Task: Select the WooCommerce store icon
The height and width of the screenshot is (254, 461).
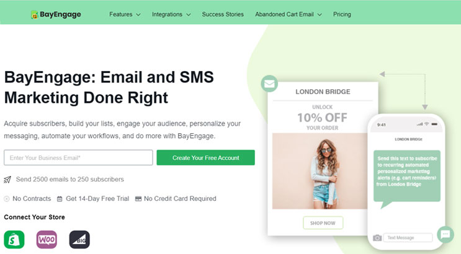Action: click(x=47, y=239)
